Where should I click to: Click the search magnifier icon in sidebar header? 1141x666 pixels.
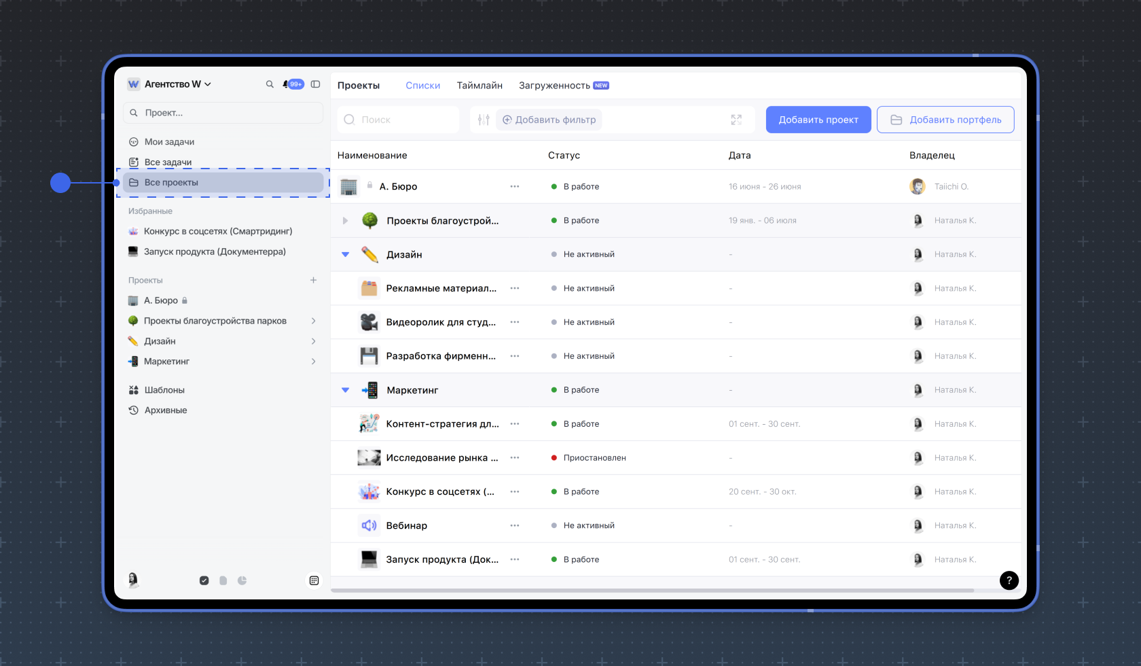[270, 84]
